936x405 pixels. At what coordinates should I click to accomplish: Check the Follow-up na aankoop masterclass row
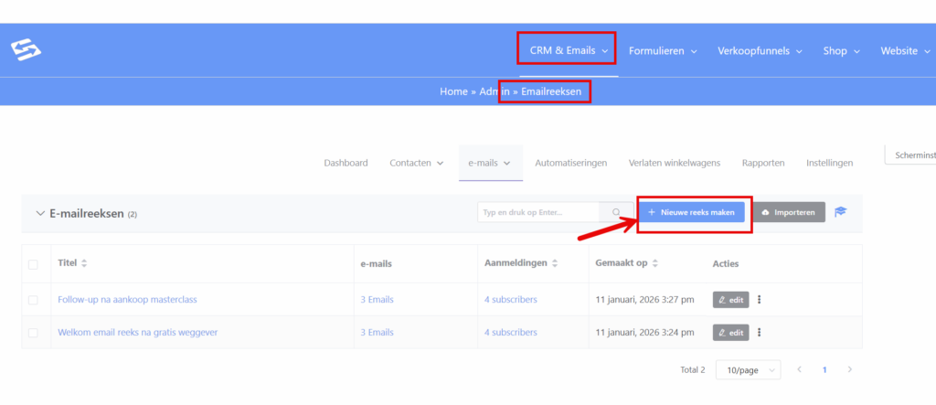tap(33, 300)
